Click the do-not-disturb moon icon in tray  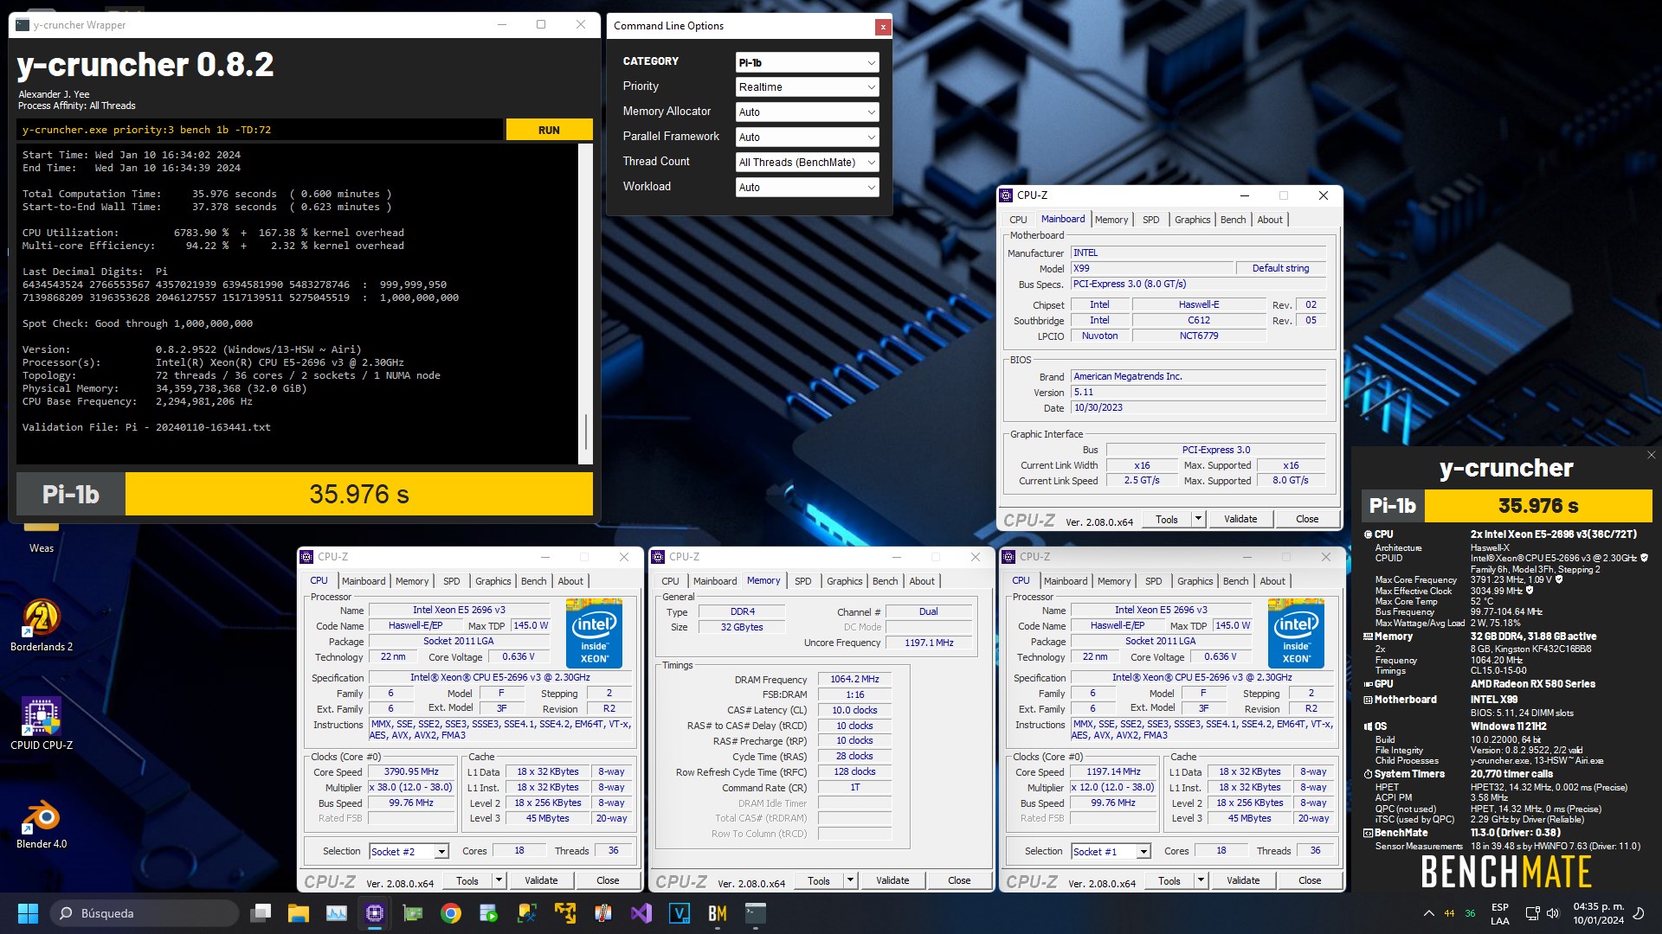pyautogui.click(x=1639, y=913)
